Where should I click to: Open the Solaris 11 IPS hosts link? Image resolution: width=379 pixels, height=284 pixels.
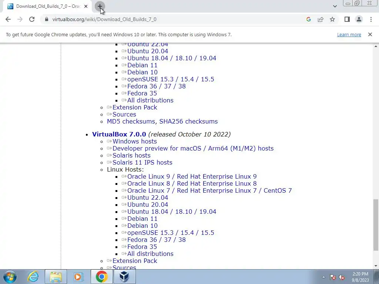click(142, 162)
